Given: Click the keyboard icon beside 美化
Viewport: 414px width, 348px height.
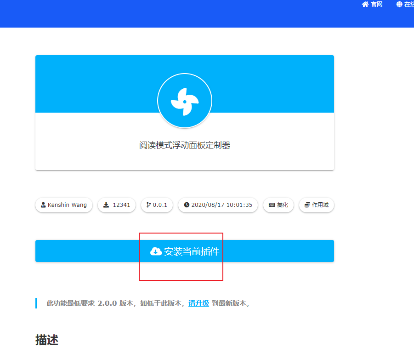Looking at the screenshot, I should (x=272, y=205).
